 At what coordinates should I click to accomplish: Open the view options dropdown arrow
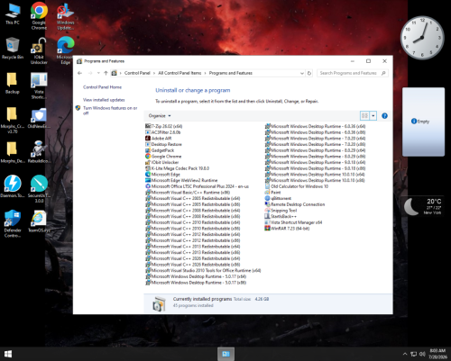click(373, 116)
